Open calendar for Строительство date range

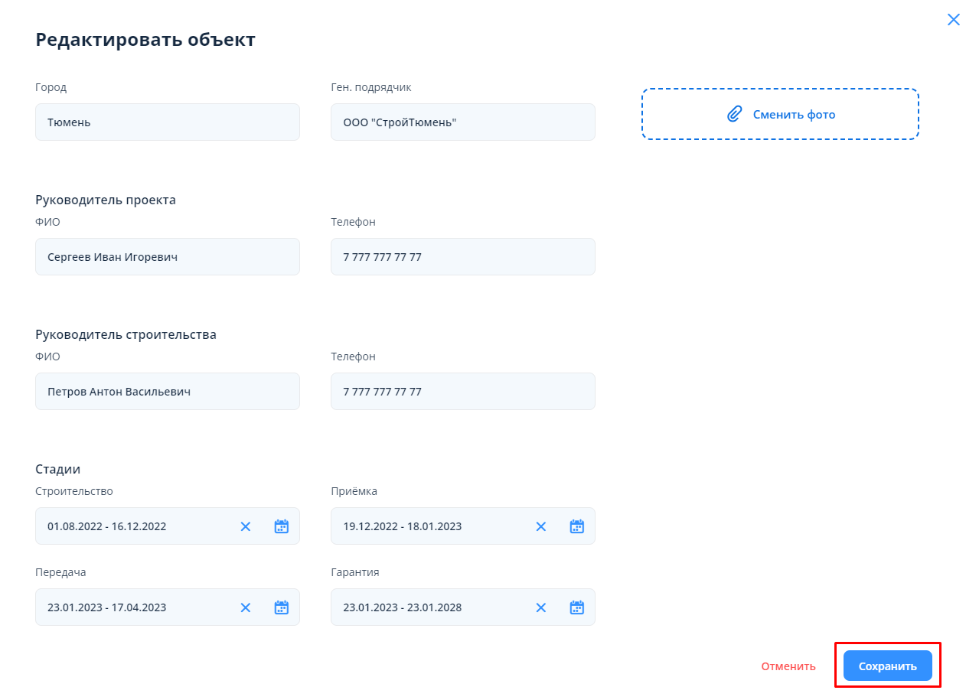[282, 526]
